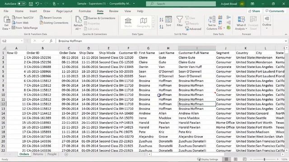Switch to Page Layout view icon
Viewport: 289px width, 162px height.
coord(236,159)
